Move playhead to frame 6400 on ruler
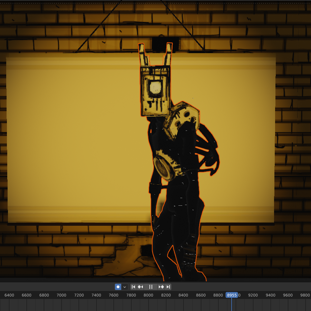 pyautogui.click(x=9, y=295)
